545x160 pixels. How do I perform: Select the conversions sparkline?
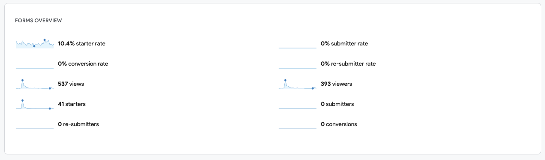298,124
